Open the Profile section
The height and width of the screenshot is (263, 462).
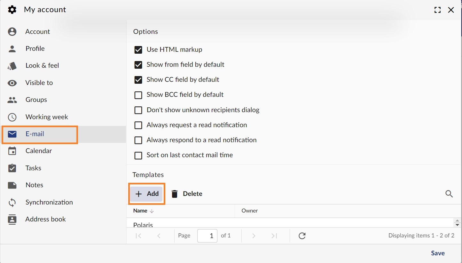[x=35, y=49]
